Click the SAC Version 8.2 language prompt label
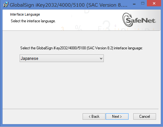This screenshot has width=163, height=127. click(x=81, y=48)
